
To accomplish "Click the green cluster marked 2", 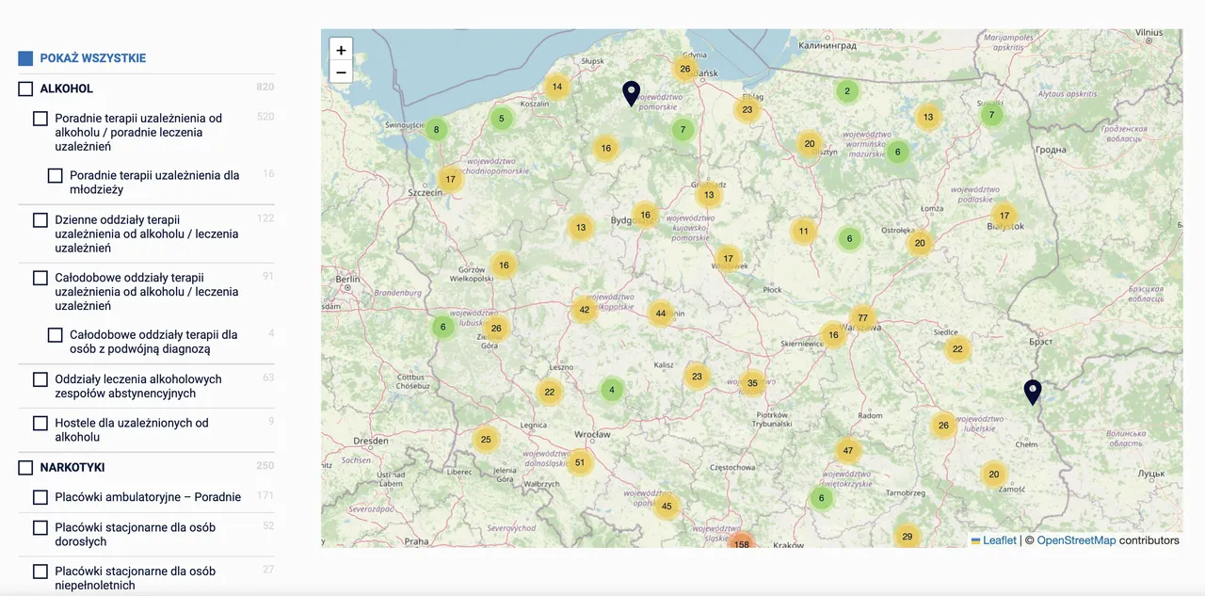I will pos(847,91).
